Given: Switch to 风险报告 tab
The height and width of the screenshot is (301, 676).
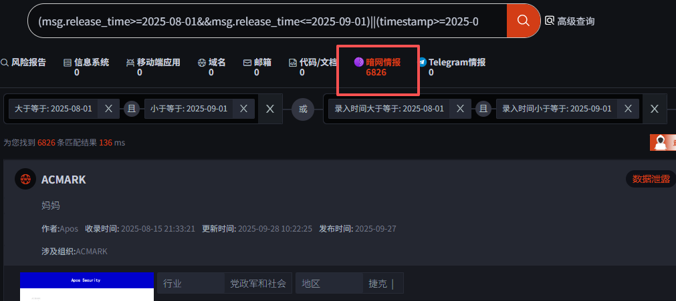Looking at the screenshot, I should (23, 63).
